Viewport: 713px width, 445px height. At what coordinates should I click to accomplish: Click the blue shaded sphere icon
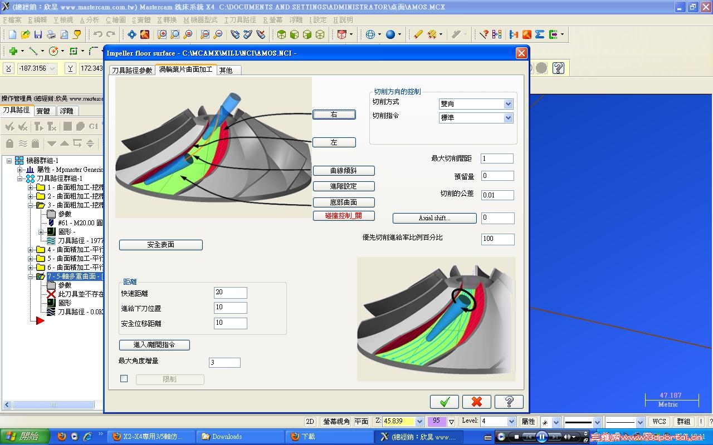390,34
